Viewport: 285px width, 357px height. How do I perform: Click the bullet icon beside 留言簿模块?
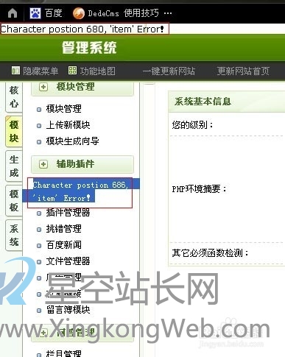coord(39,311)
